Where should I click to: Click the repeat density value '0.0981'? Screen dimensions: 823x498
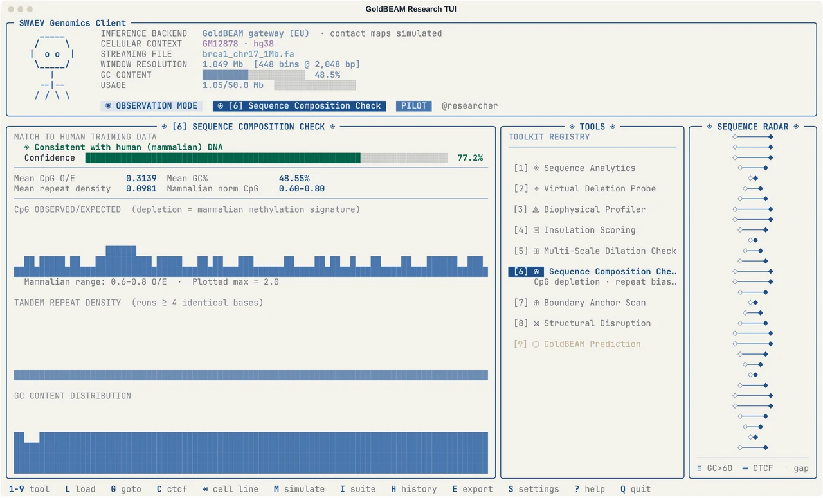[141, 188]
